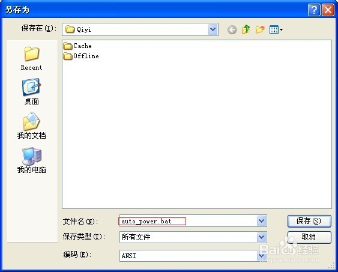This screenshot has height=272, width=338.
Task: Go back to previous folder
Action: point(232,30)
